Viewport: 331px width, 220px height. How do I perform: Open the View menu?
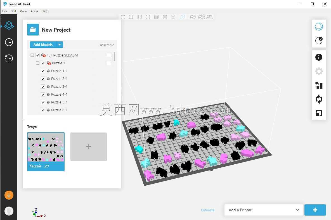[x=23, y=11]
